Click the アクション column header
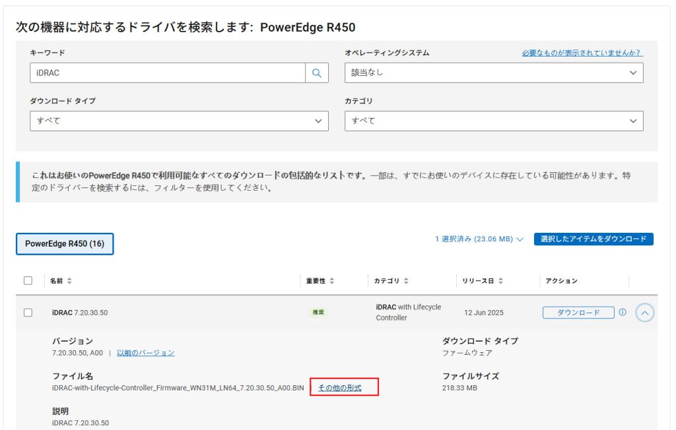Screen dimensions: 676x430 click(x=561, y=281)
